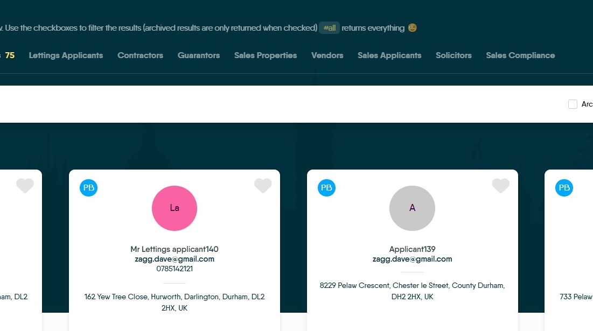Viewport: 593px width, 331px height.
Task: Select the 8229 Pelaw Crescent address
Action: [412, 291]
